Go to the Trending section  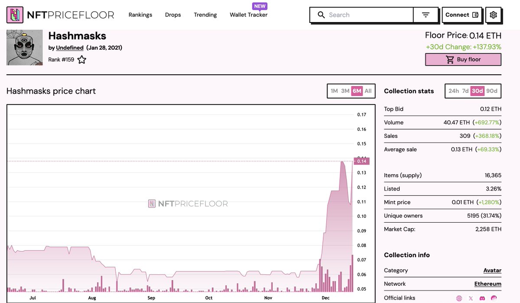click(205, 15)
